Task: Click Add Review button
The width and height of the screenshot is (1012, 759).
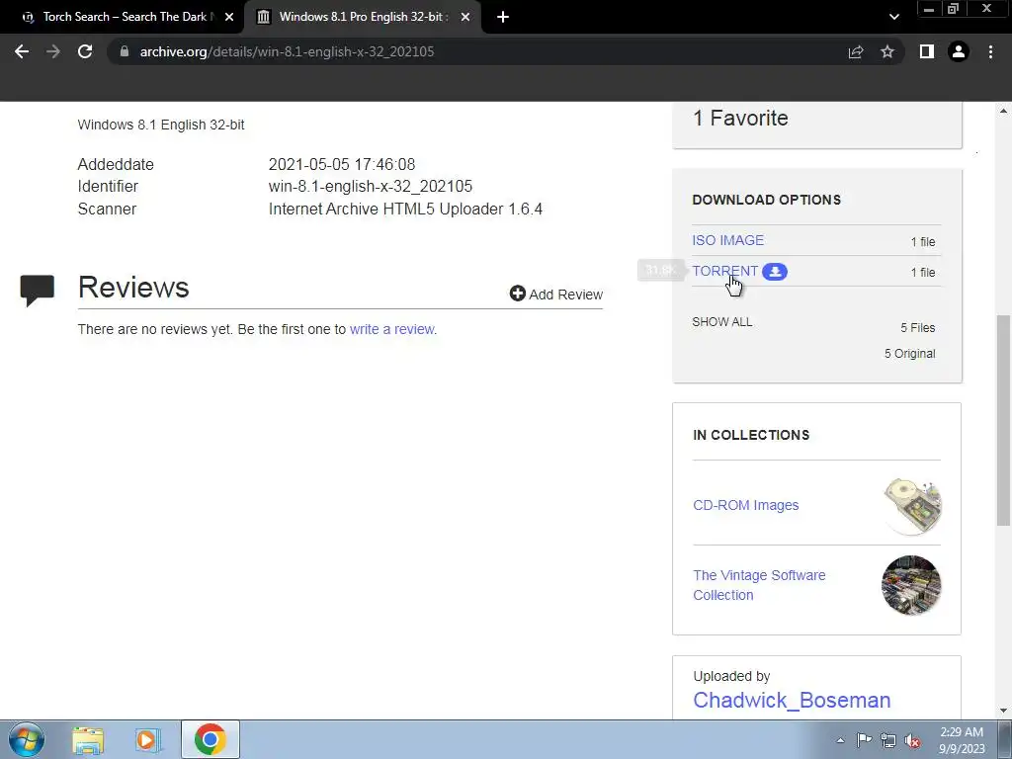Action: point(555,295)
